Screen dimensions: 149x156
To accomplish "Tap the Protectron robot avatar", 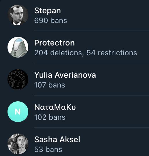I will coord(18,47).
